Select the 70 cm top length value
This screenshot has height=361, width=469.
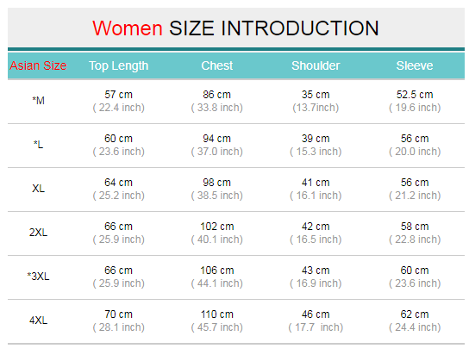click(118, 314)
